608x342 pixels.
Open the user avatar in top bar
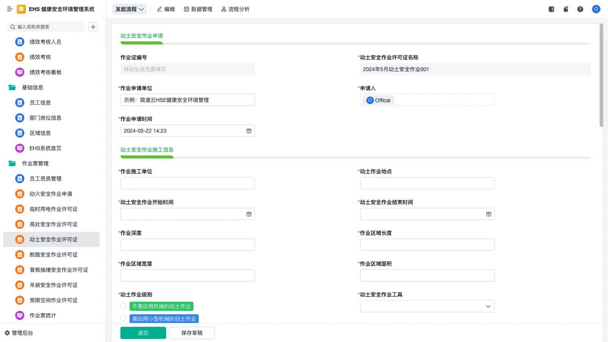[x=596, y=9]
